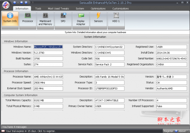Click the Registered User field
Screen dimensions: 190x133
(171, 47)
